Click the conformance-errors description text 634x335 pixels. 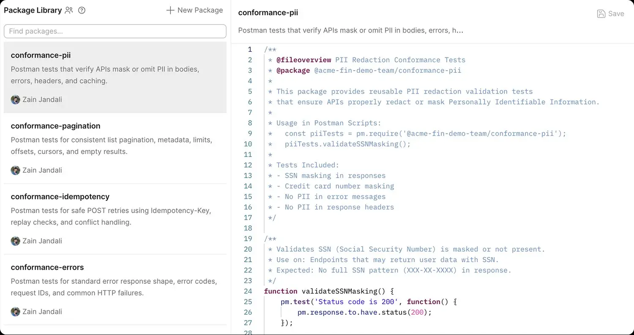(x=114, y=287)
